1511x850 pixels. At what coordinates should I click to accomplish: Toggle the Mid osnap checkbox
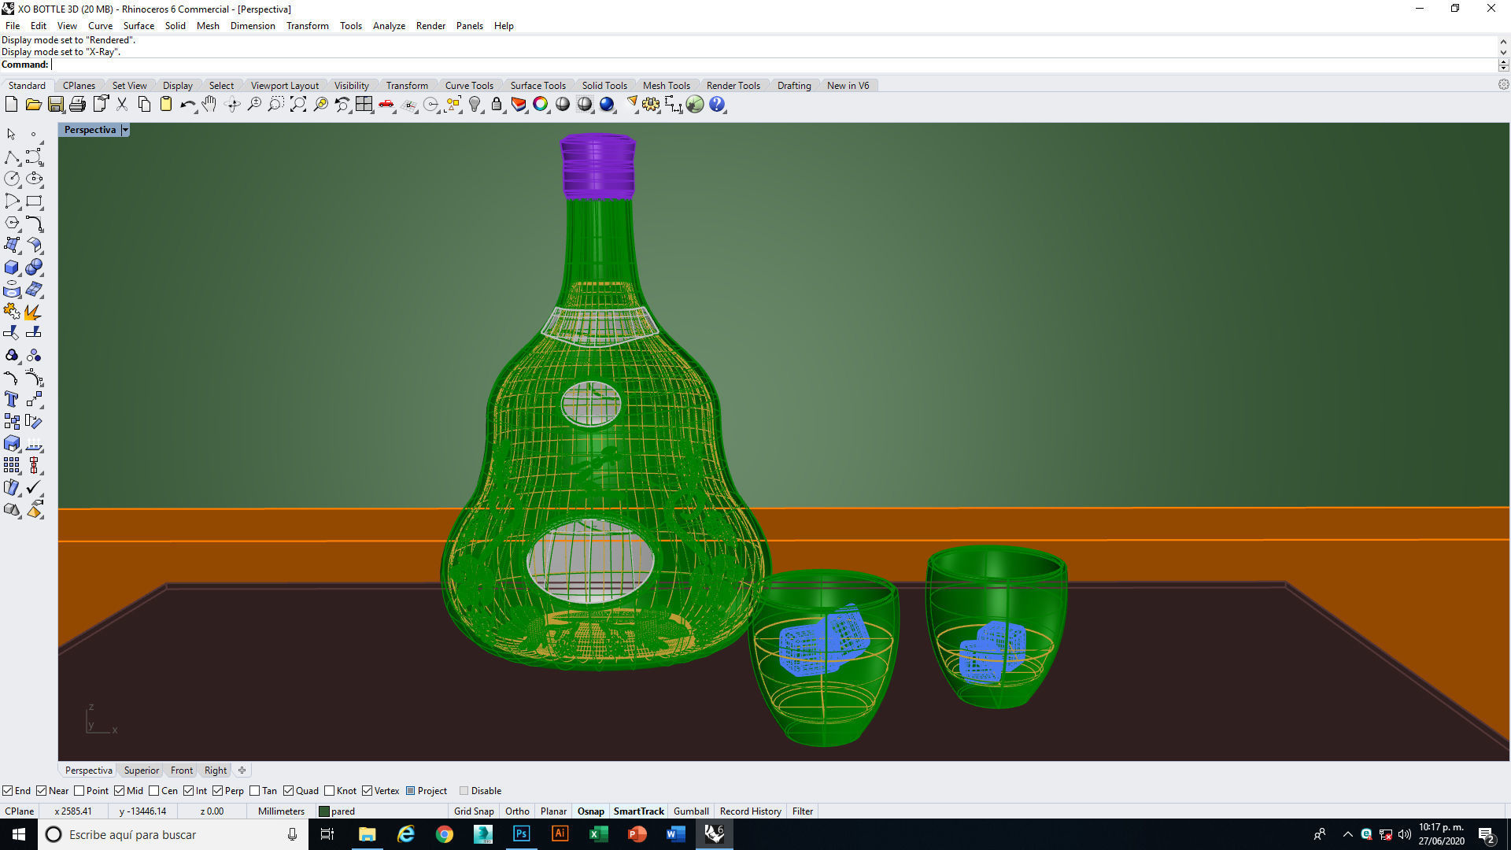pyautogui.click(x=120, y=791)
